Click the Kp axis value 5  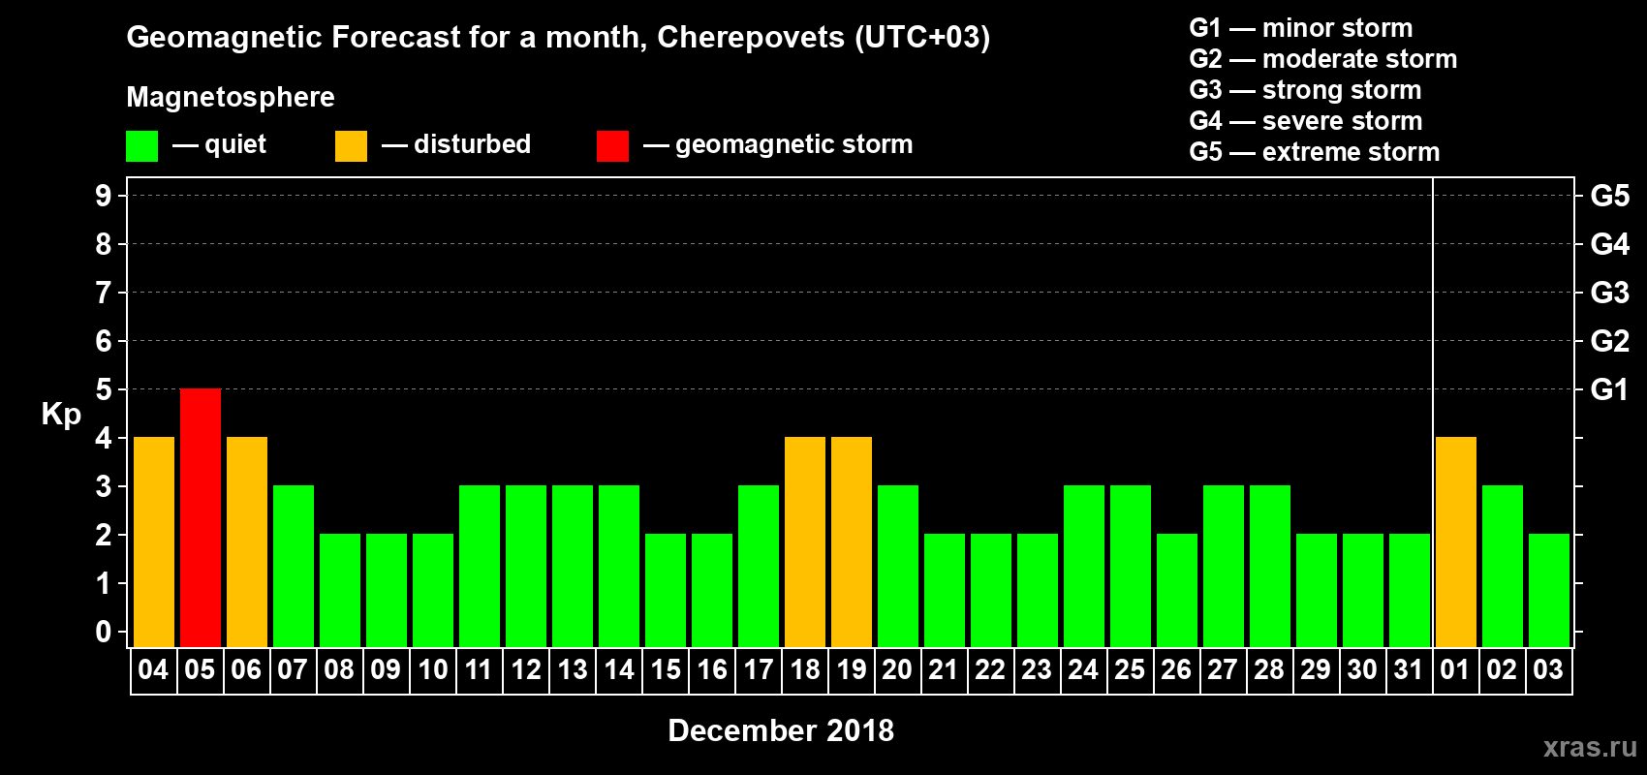coord(104,389)
